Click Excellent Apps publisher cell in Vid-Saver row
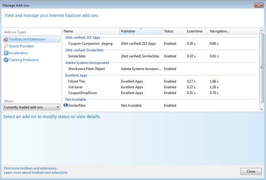Screen dimensions: 266x180 click(132, 87)
